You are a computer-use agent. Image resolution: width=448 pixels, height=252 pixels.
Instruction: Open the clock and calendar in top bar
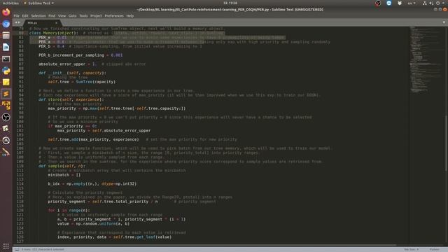pos(230,3)
